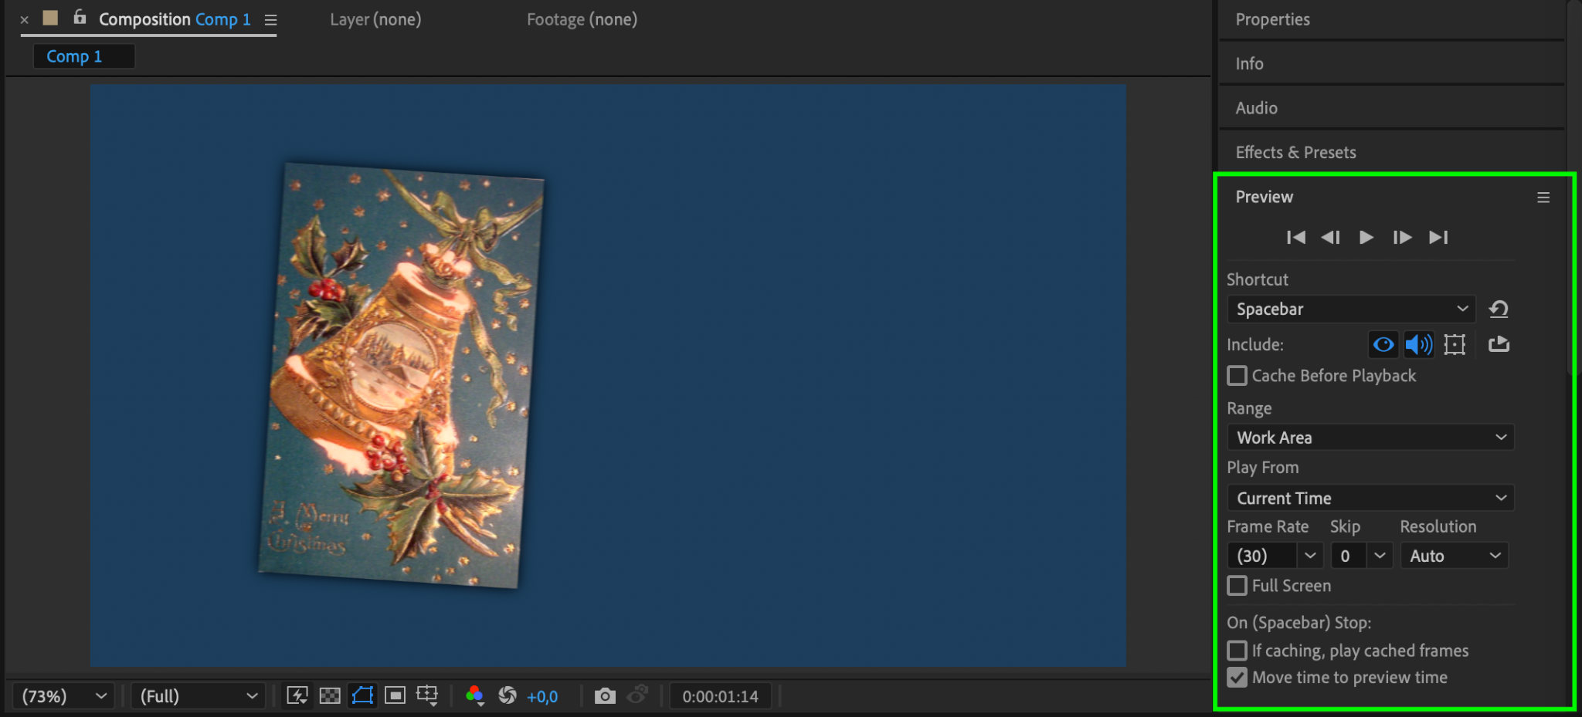This screenshot has height=717, width=1582.
Task: Open the preview Resolution dropdown showing Auto
Action: coord(1455,556)
